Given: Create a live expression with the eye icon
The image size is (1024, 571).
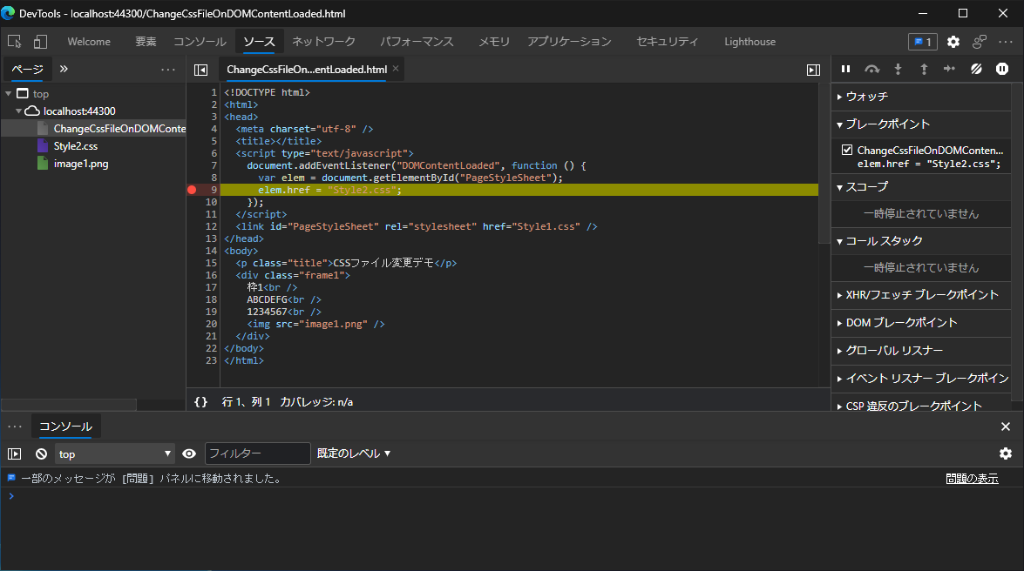Looking at the screenshot, I should [x=189, y=453].
